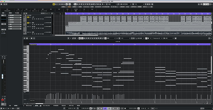Toggle the purple Cycle loop button
213x110 pixels.
pos(105,108)
